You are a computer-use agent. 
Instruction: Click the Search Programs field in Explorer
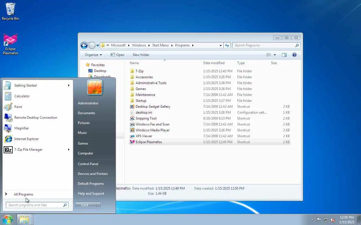click(266, 45)
